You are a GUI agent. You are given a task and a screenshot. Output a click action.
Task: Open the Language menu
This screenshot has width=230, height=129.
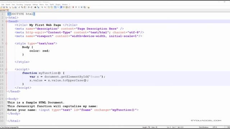pyautogui.click(x=28, y=5)
